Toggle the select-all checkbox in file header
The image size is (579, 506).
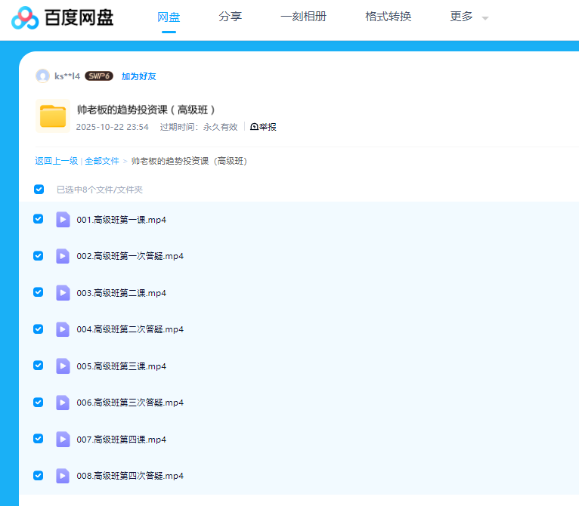(39, 190)
